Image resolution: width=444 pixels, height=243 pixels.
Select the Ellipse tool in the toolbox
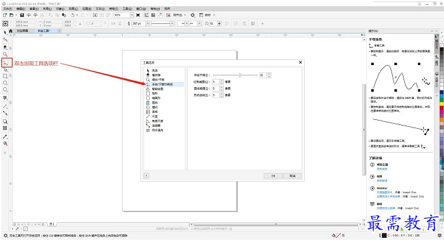(x=5, y=83)
